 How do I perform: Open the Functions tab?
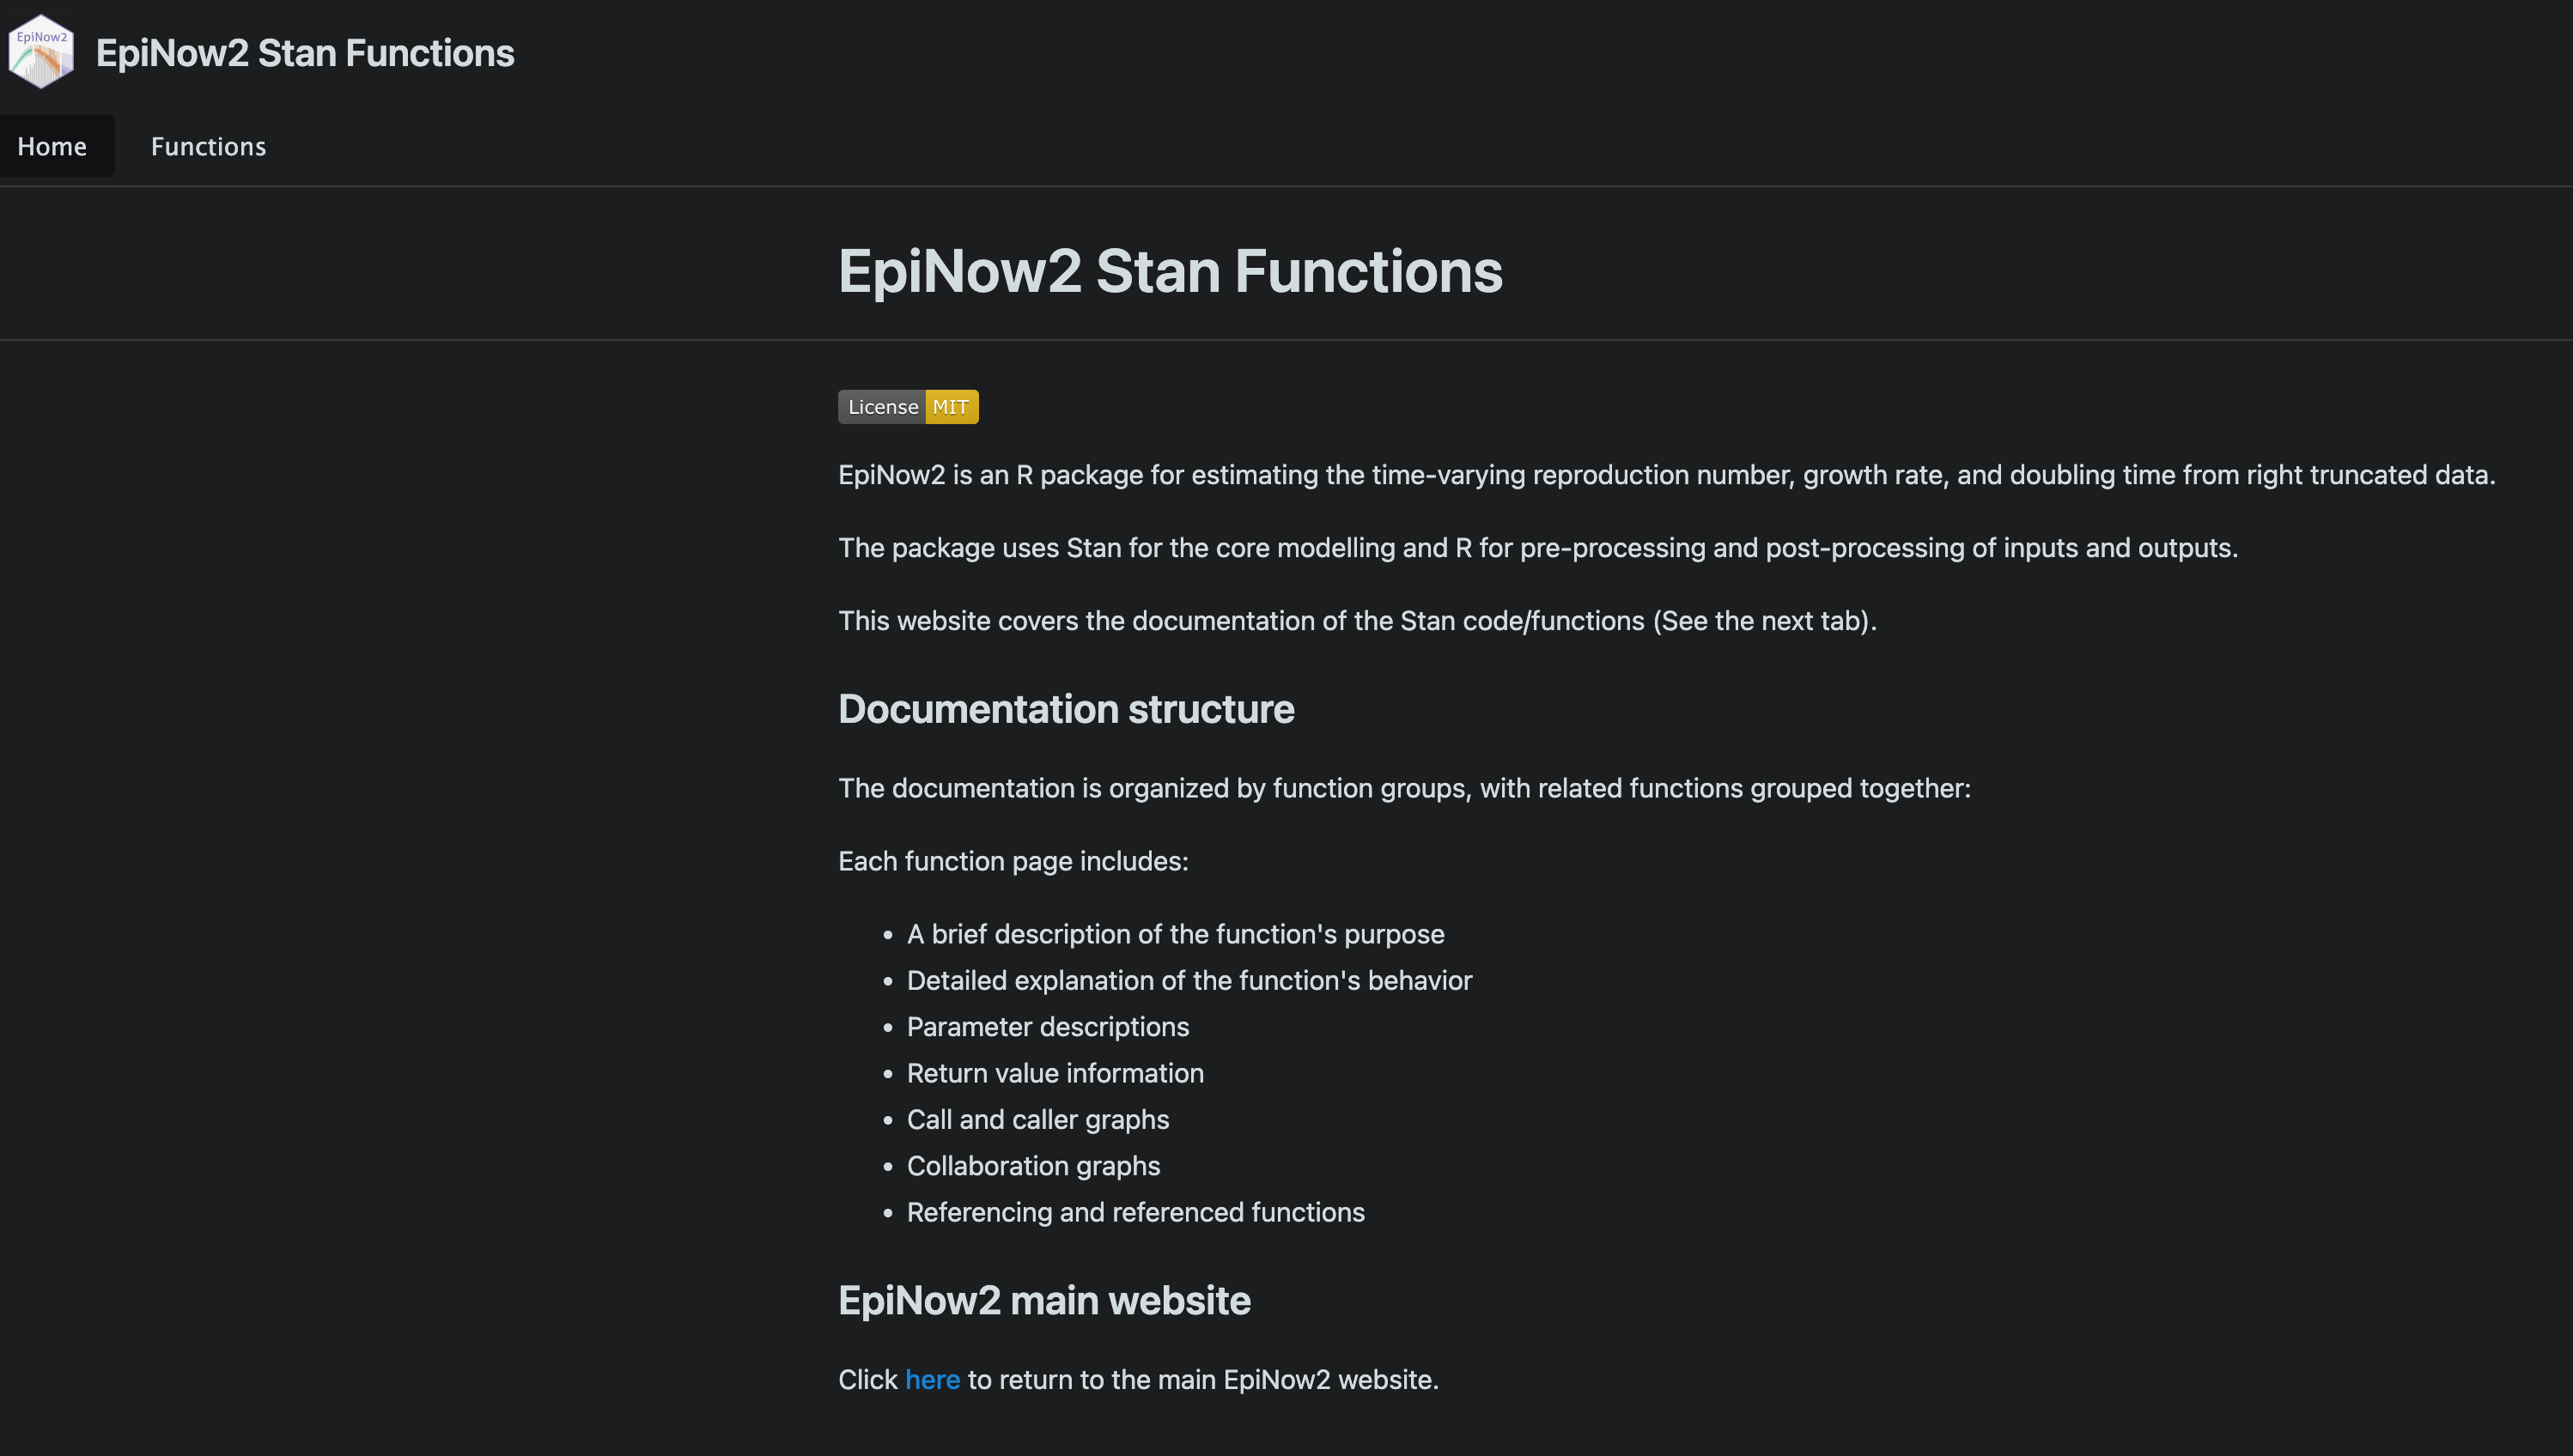(208, 146)
